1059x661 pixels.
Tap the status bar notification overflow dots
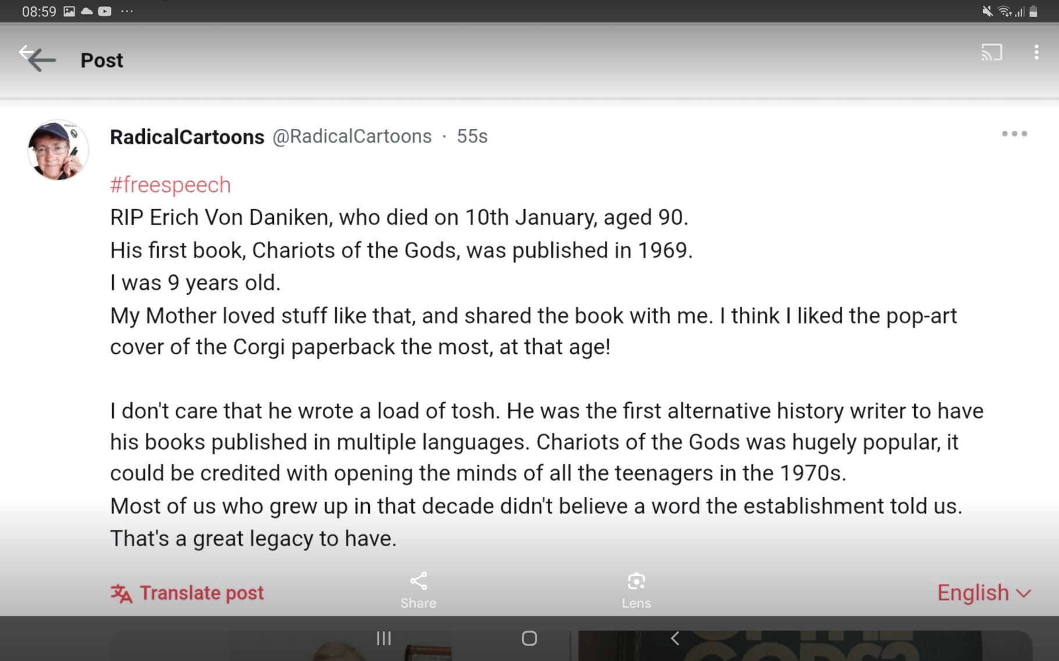127,11
